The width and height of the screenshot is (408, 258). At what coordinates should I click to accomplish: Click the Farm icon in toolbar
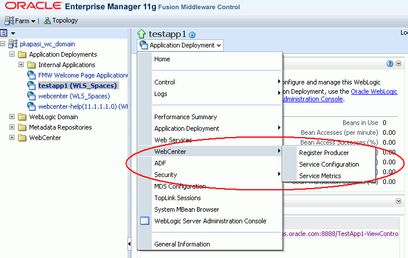pos(9,21)
